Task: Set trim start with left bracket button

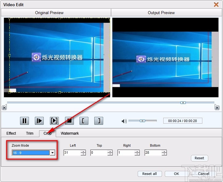Action: point(84,121)
